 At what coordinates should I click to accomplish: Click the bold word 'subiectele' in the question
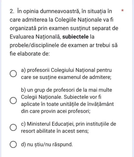pyautogui.click(x=75, y=37)
